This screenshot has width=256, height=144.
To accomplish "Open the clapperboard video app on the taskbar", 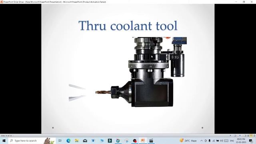I will point(151,140).
